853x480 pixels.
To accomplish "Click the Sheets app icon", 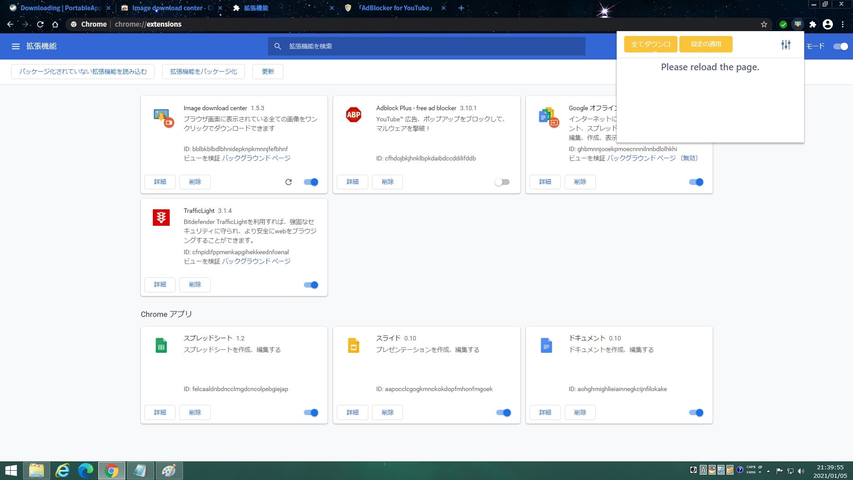I will [x=161, y=345].
